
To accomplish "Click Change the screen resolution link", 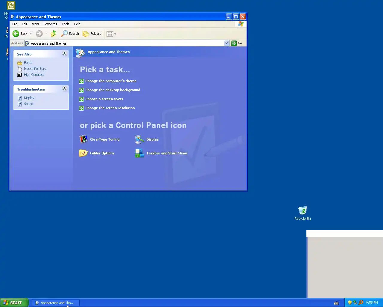I will (110, 108).
